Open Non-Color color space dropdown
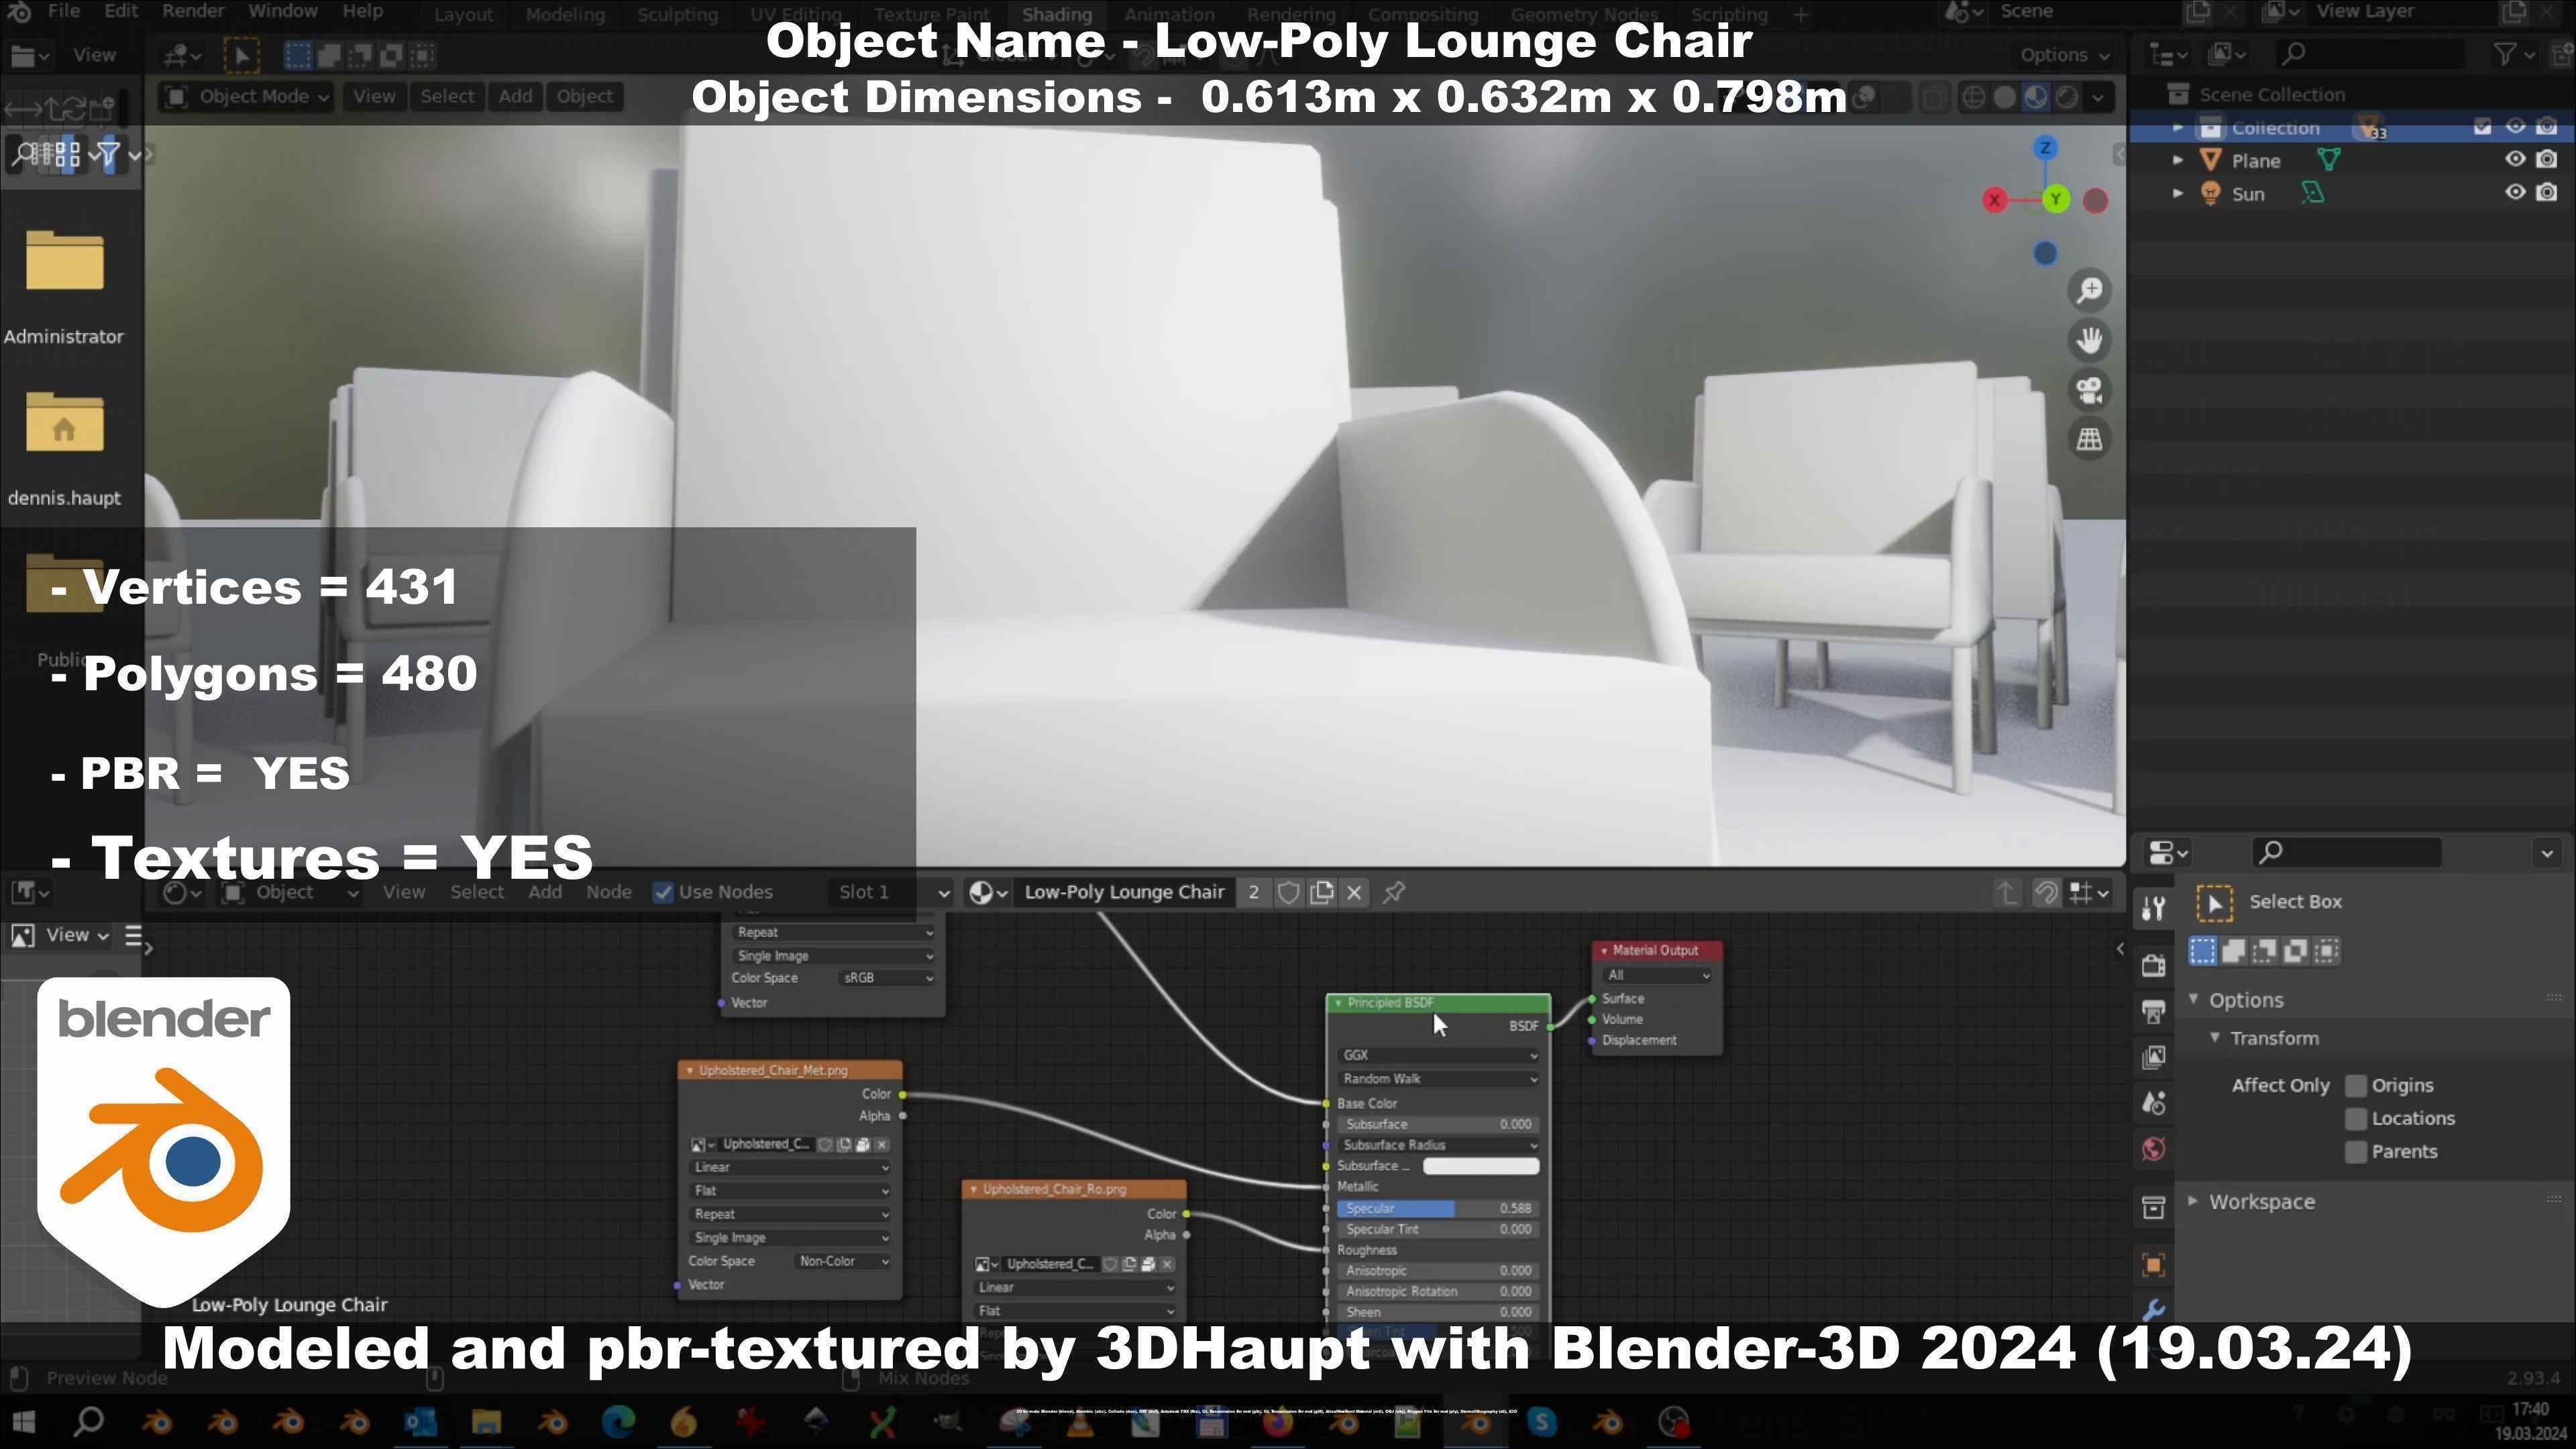This screenshot has height=1449, width=2576. click(x=842, y=1262)
